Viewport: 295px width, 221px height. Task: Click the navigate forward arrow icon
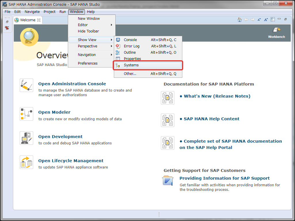253,20
